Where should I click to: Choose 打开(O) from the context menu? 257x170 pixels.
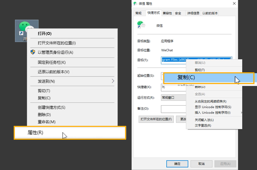click(72, 34)
